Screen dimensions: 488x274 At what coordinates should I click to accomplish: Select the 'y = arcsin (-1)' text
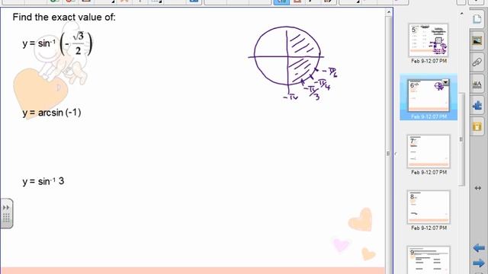(52, 113)
